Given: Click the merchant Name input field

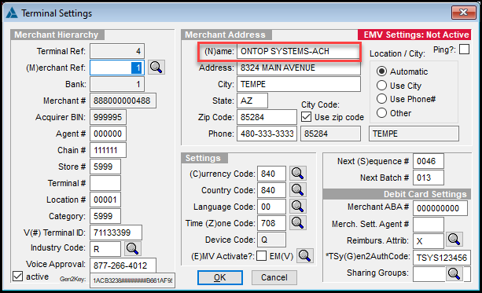Looking at the screenshot, I should [x=298, y=51].
